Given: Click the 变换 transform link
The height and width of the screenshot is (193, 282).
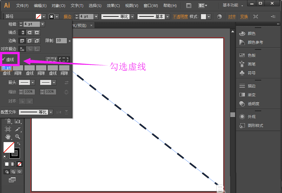Looking at the screenshot, I should (x=244, y=16).
